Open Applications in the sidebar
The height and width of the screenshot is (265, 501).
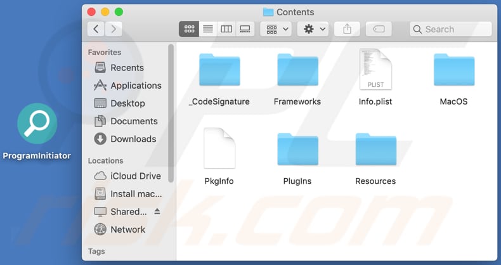point(128,86)
